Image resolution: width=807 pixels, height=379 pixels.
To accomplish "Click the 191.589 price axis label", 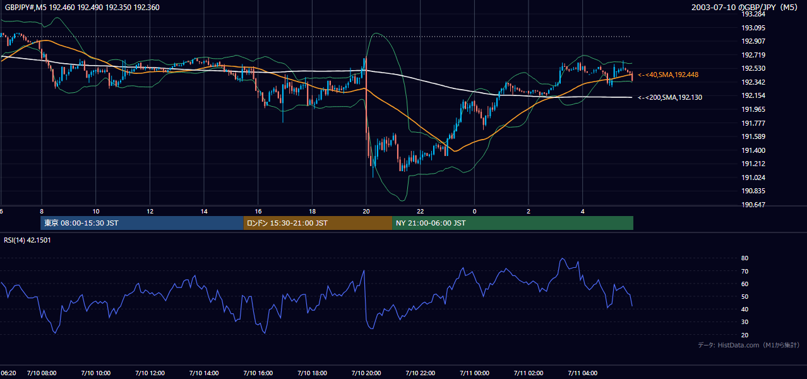I will pos(753,136).
